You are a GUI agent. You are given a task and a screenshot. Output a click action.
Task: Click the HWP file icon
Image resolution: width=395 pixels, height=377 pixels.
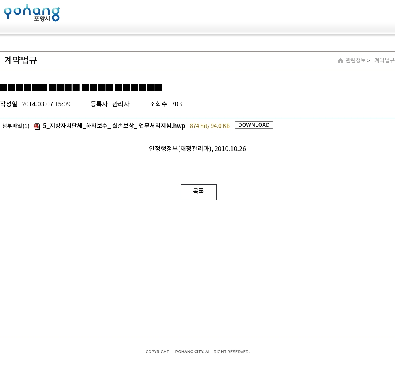coord(37,126)
